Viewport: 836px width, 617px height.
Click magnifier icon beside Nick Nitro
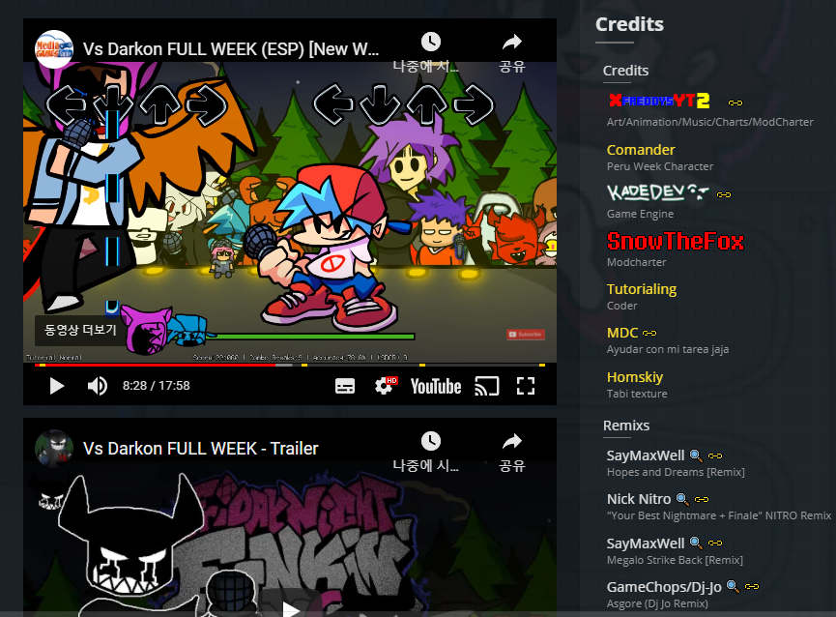[682, 499]
